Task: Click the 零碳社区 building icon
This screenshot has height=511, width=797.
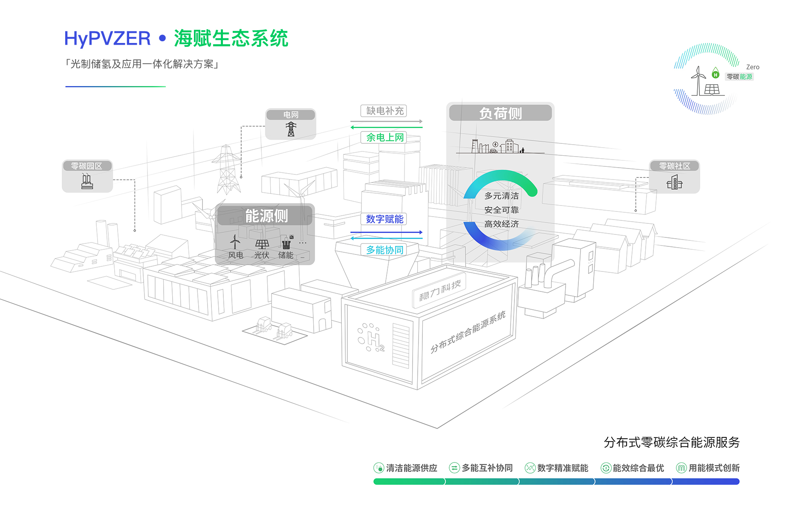Action: coord(674,183)
